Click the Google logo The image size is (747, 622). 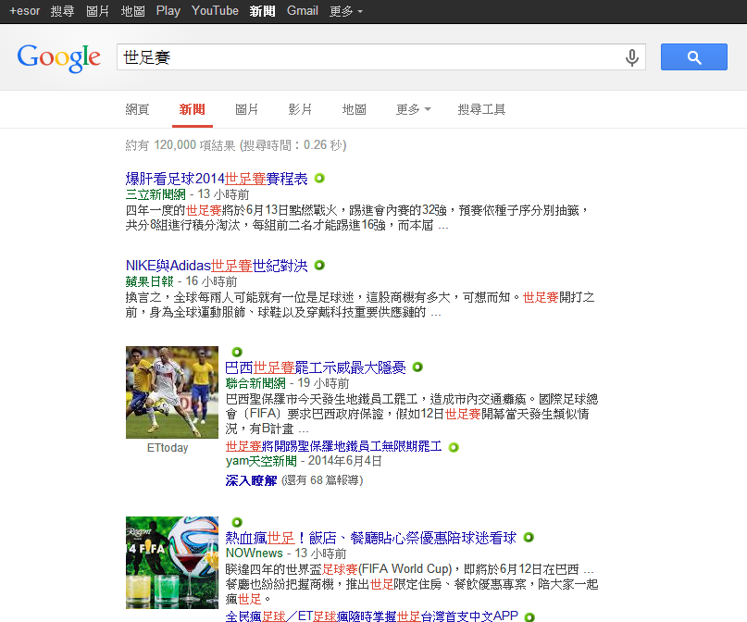coord(58,58)
